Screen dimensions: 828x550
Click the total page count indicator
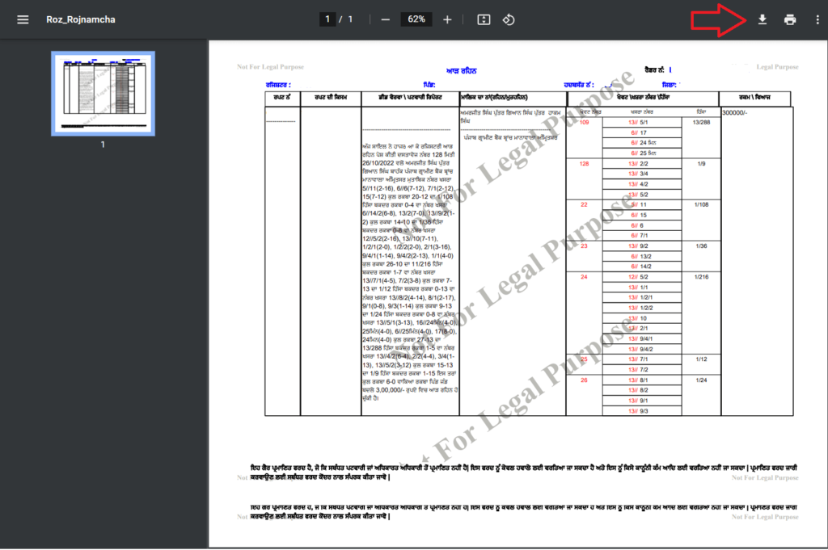pos(349,19)
